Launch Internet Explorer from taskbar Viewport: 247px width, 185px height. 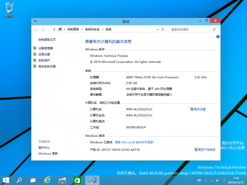(47, 180)
